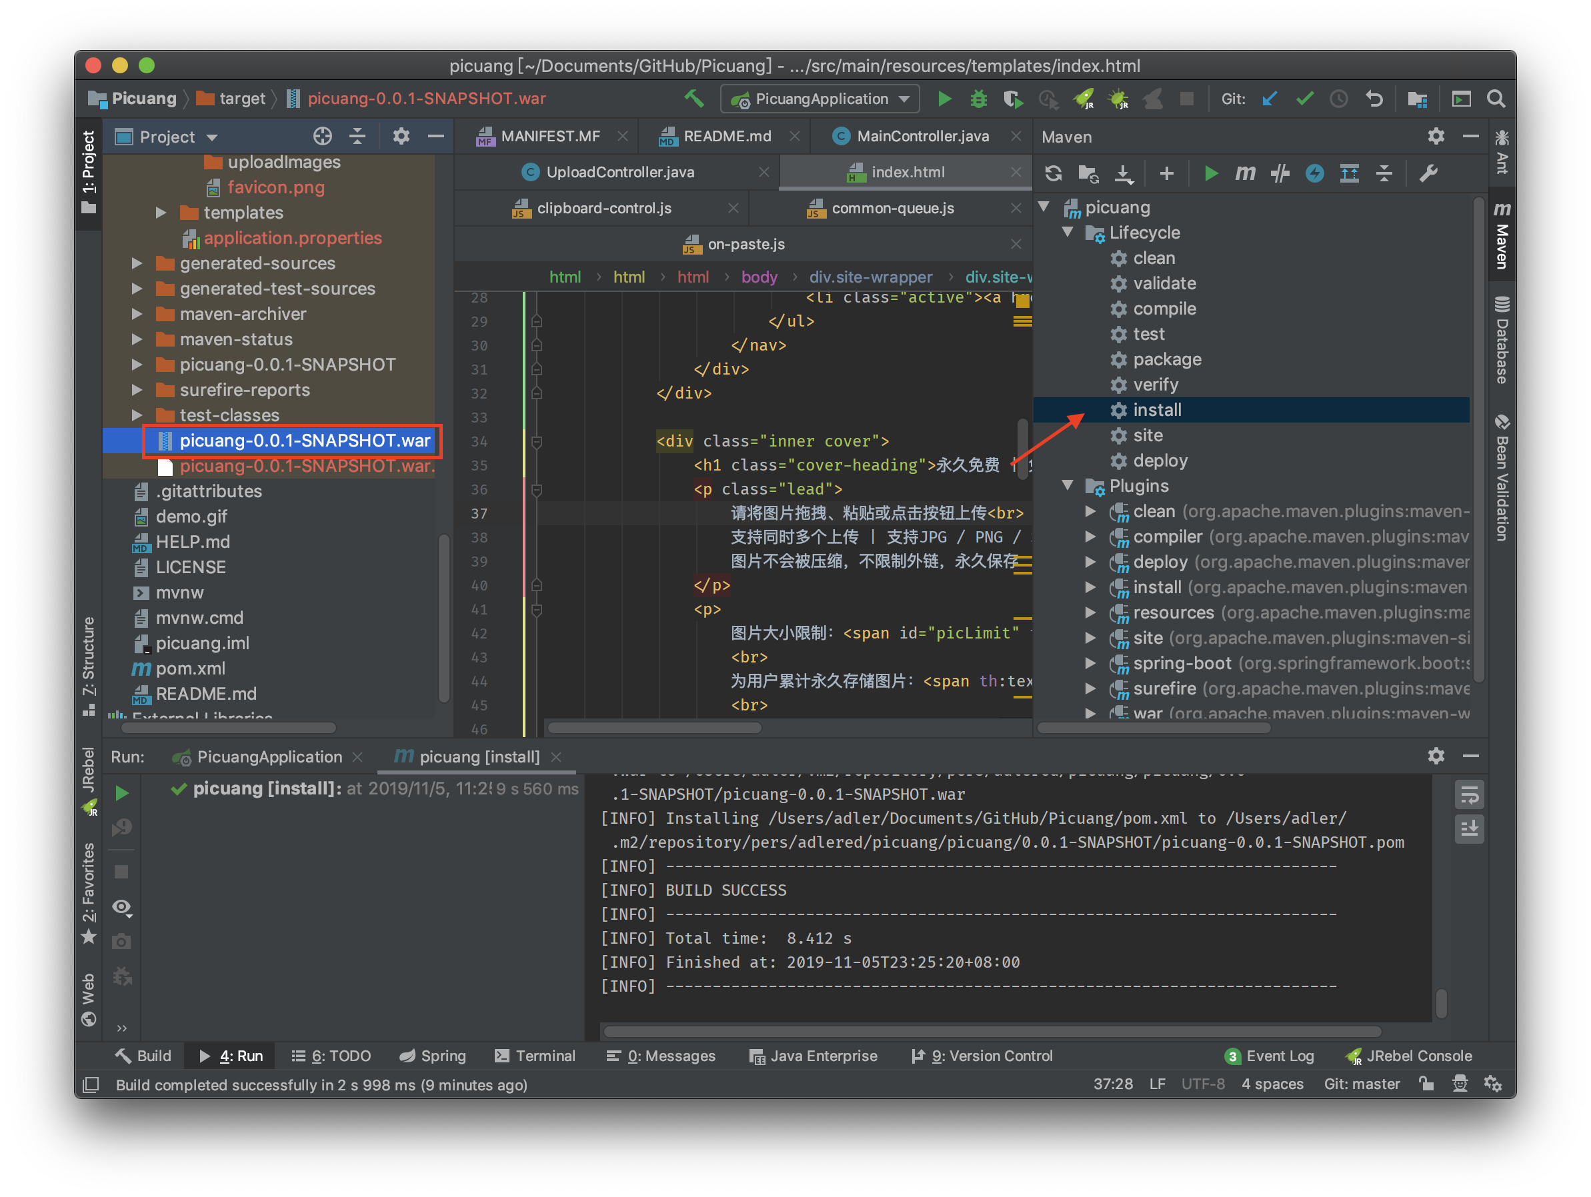The width and height of the screenshot is (1591, 1197).
Task: Switch to MainController.java editor tab
Action: [x=922, y=136]
